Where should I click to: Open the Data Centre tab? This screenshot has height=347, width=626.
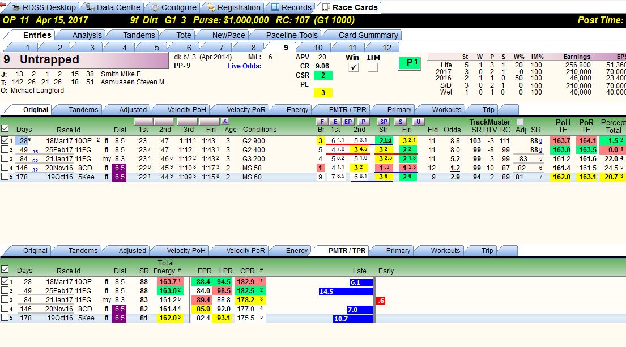113,7
